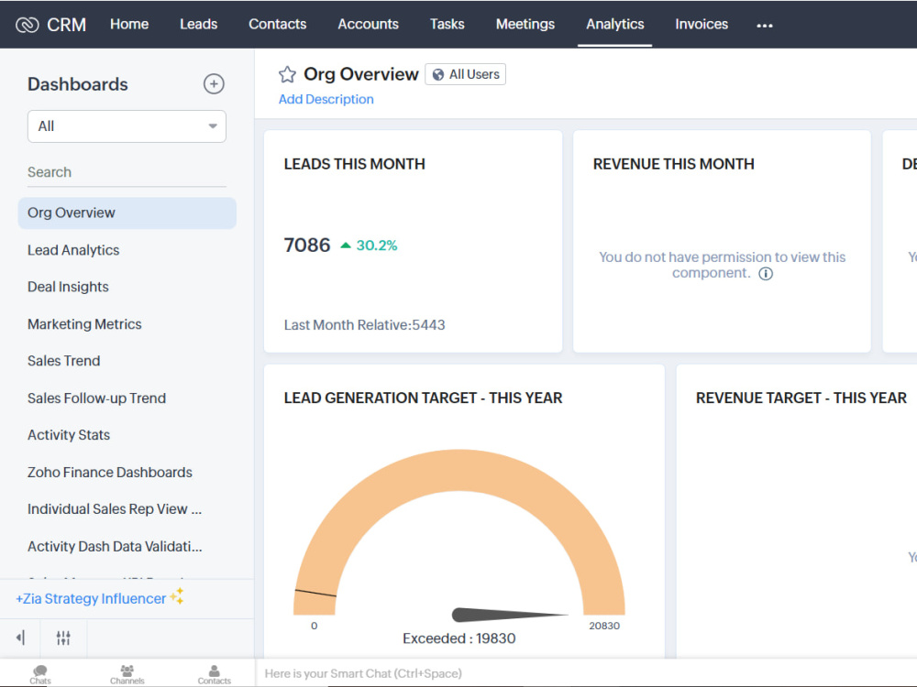917x687 pixels.
Task: Go to the Home tab
Action: click(x=129, y=24)
